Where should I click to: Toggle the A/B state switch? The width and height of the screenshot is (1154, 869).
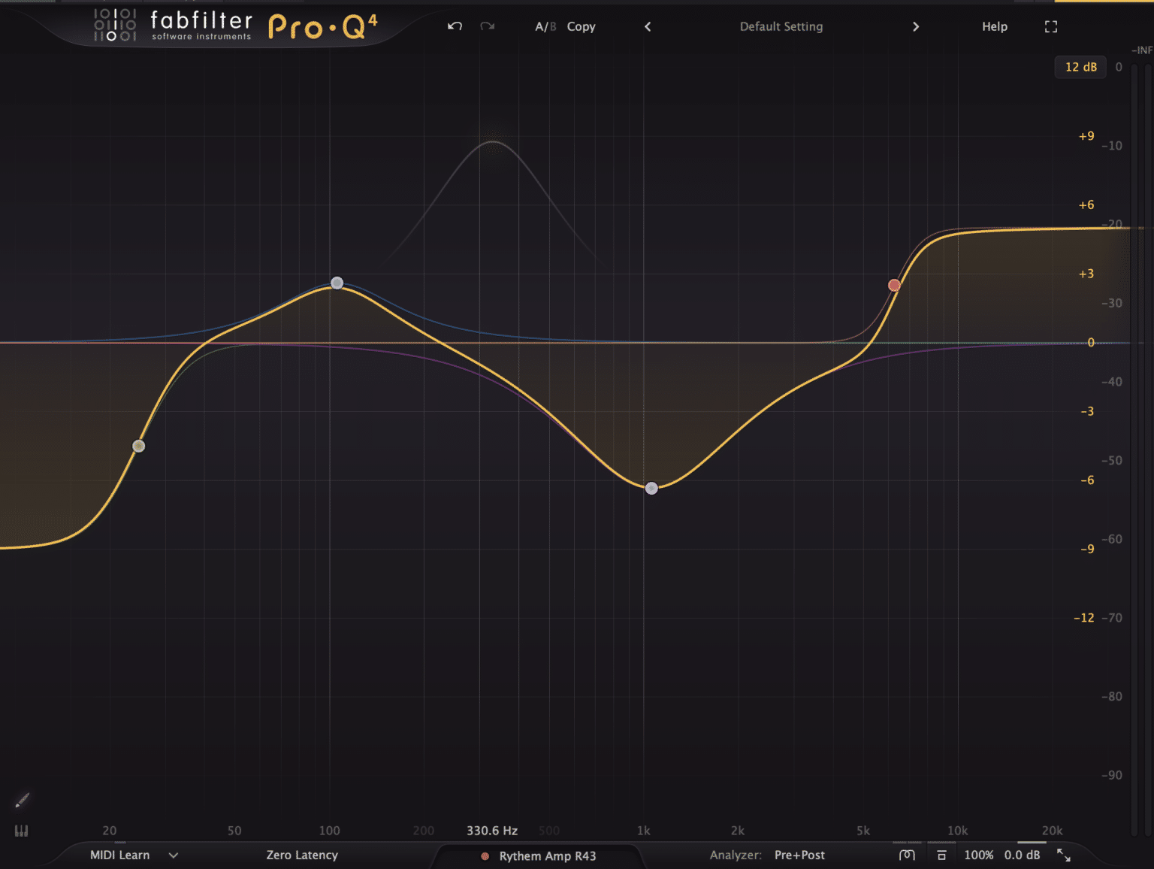pyautogui.click(x=545, y=26)
